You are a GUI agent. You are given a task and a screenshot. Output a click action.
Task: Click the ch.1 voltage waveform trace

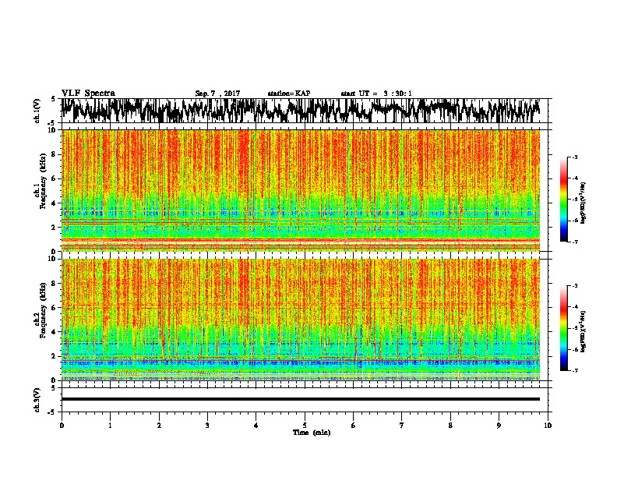point(300,111)
